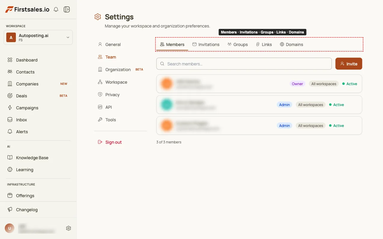Viewport: 383px width, 239px height.
Task: Click the Inbox tray icon
Action: (x=10, y=120)
